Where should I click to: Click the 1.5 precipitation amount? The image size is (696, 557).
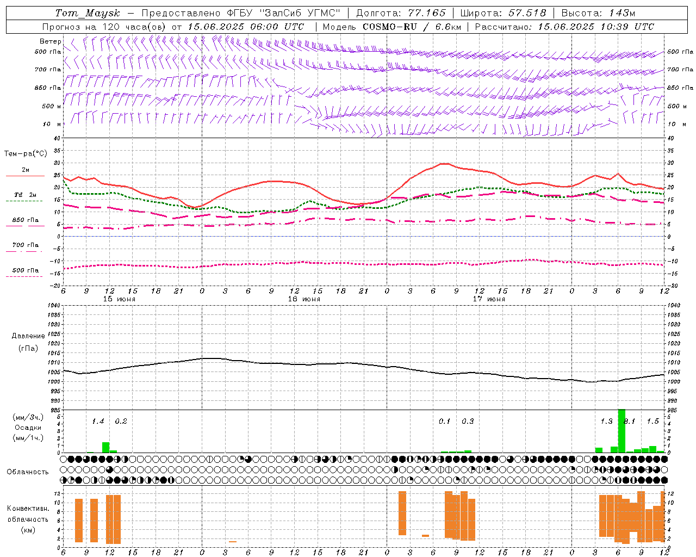(652, 421)
